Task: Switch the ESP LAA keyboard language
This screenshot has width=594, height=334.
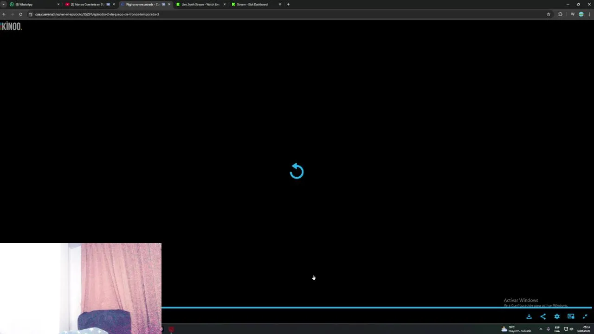Action: pos(557,329)
